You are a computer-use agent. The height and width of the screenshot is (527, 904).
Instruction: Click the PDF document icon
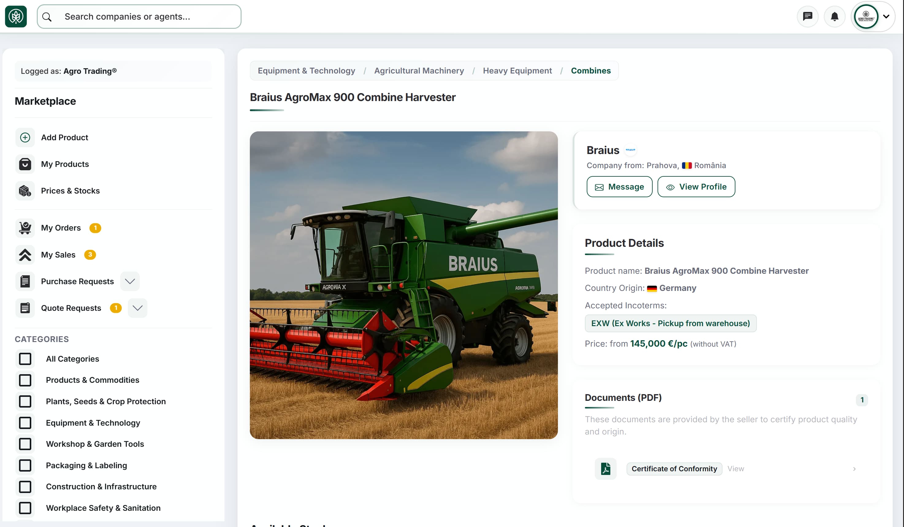(x=605, y=469)
